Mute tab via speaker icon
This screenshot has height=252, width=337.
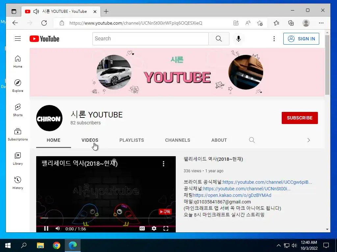tap(36, 11)
